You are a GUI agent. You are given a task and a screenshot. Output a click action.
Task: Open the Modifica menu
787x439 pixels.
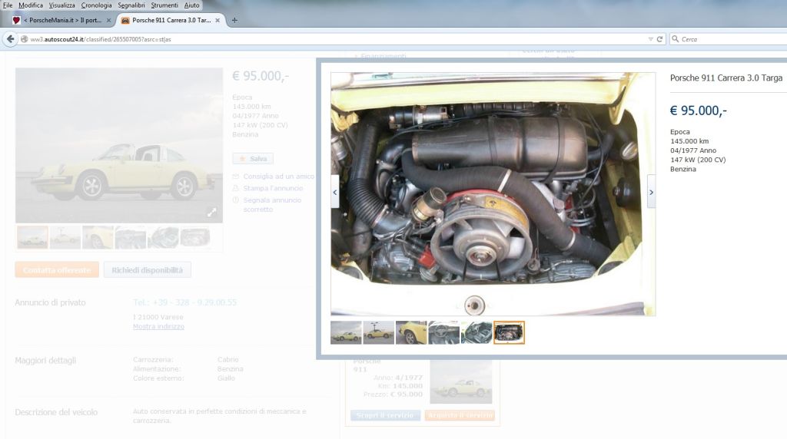point(31,5)
